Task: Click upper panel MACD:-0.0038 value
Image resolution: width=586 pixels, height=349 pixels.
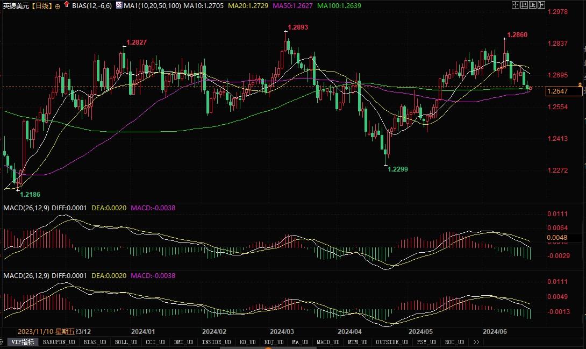Action: 153,208
